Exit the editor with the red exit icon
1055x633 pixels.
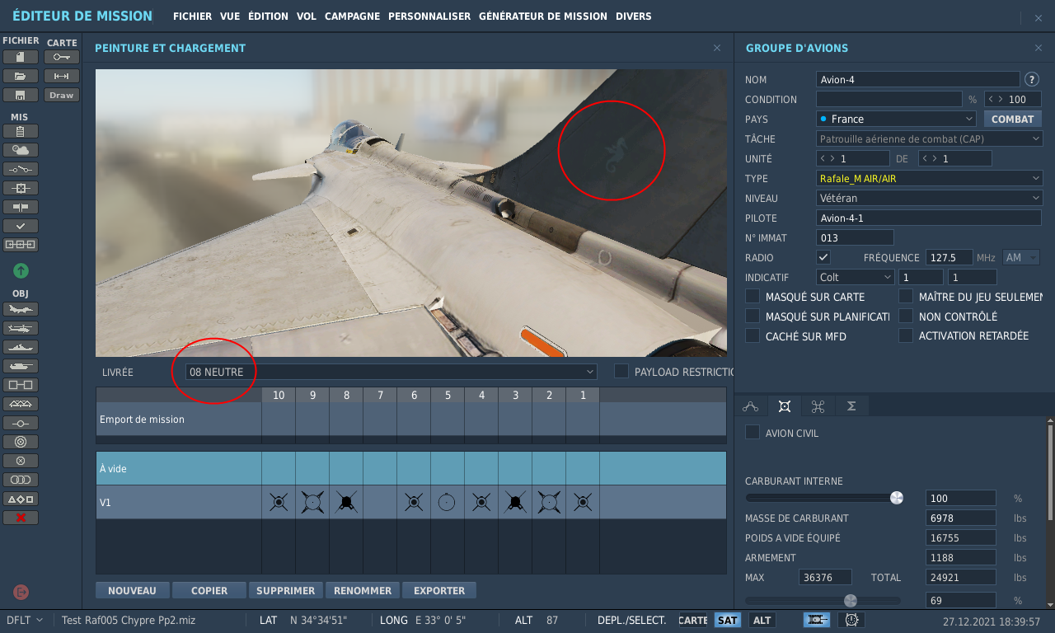(x=21, y=592)
